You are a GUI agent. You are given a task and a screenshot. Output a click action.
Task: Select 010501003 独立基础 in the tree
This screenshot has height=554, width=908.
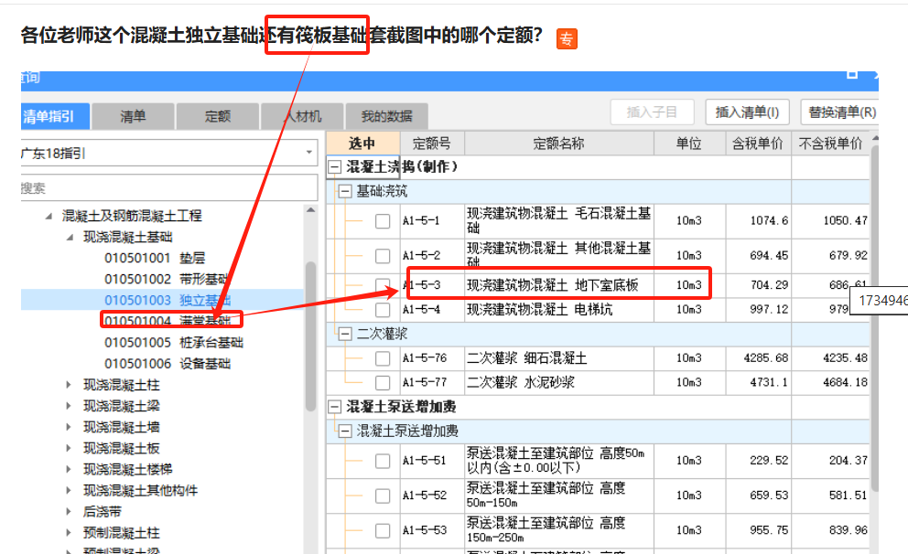pyautogui.click(x=168, y=300)
